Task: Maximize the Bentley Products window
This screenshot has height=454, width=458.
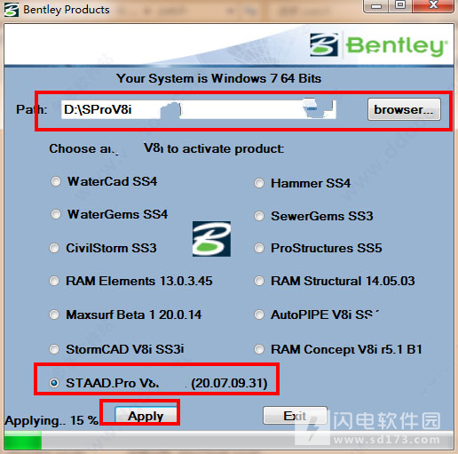Action: pyautogui.click(x=400, y=5)
